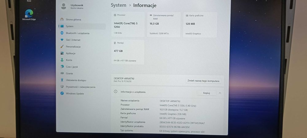Open Microsoft Edge from the desktop
The image size is (307, 138).
click(x=29, y=15)
